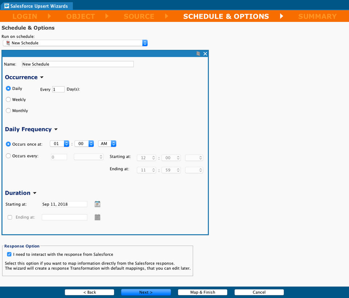Image resolution: width=349 pixels, height=298 pixels.
Task: Collapse the Occurrence section
Action: pyautogui.click(x=41, y=77)
